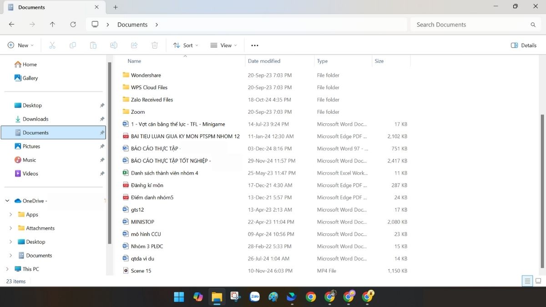Click the Copy icon in toolbar

[73, 45]
